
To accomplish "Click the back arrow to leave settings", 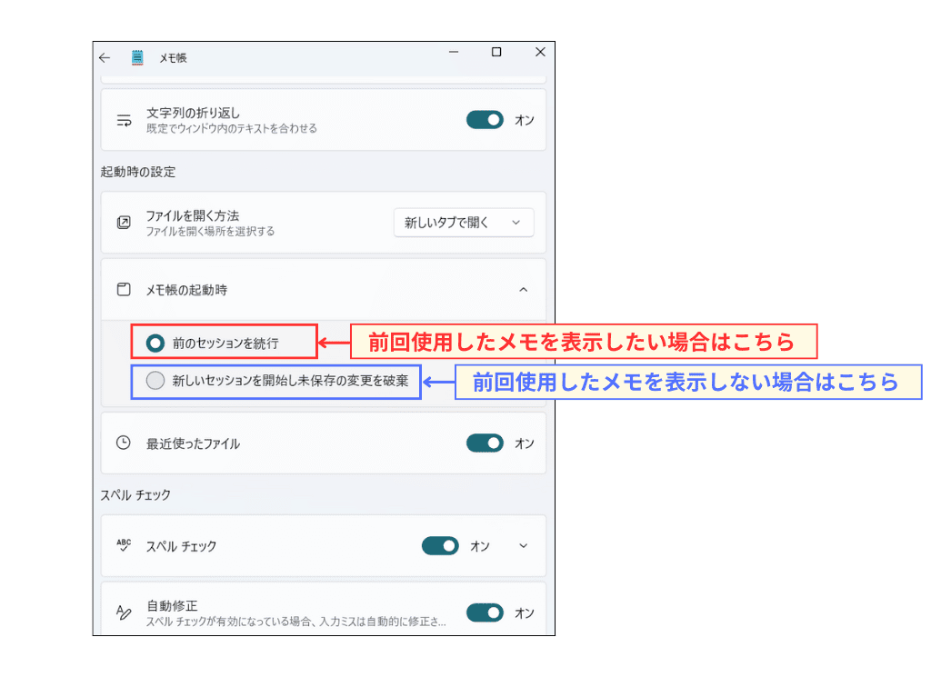I will pos(104,56).
